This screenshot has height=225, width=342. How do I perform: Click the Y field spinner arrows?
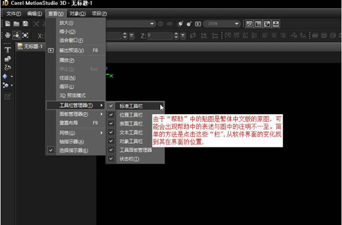[125, 35]
